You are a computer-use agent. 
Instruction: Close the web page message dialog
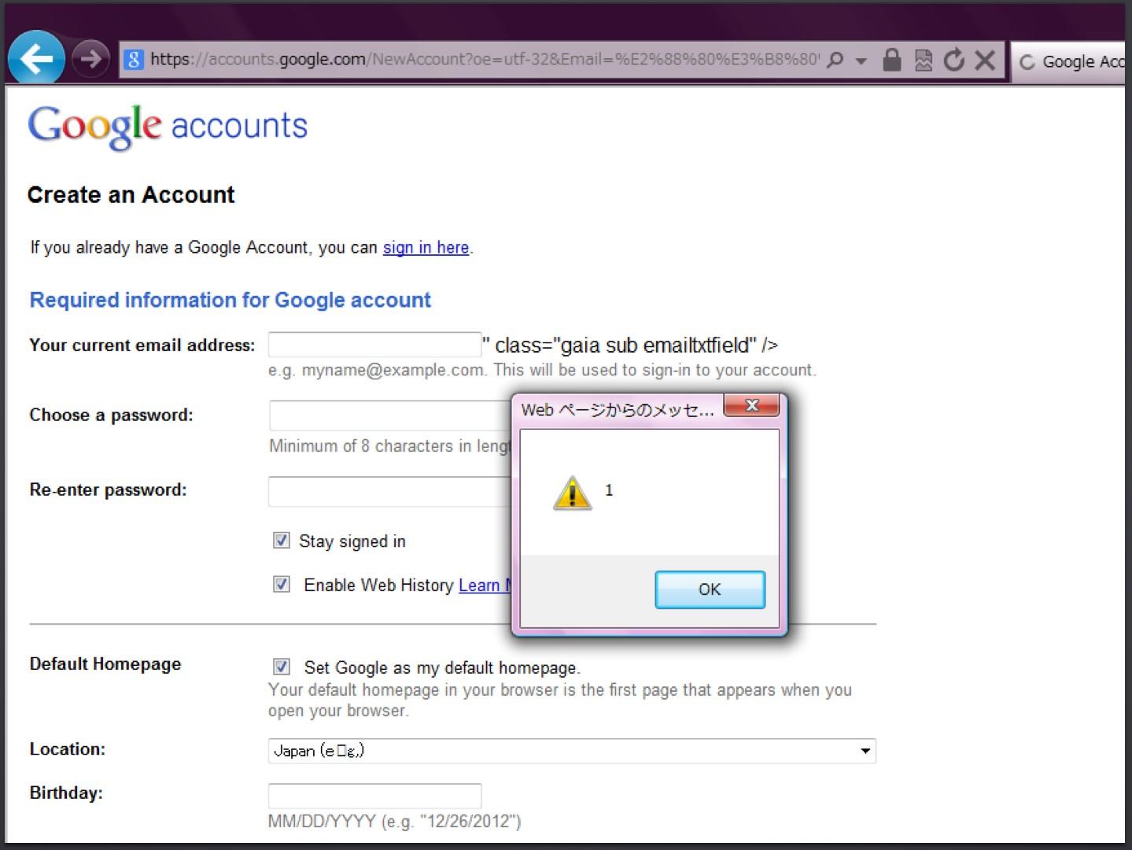[751, 405]
